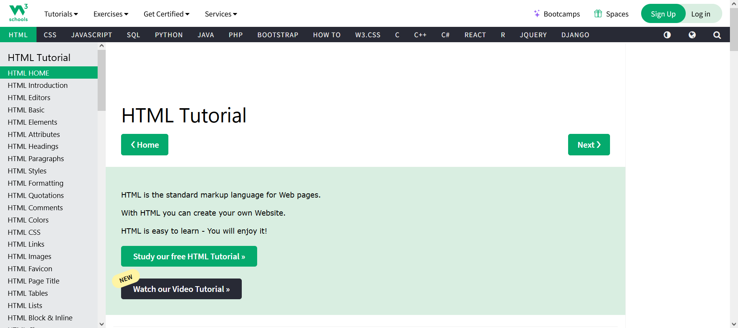The image size is (738, 328).
Task: Select the REACT tab
Action: tap(475, 35)
